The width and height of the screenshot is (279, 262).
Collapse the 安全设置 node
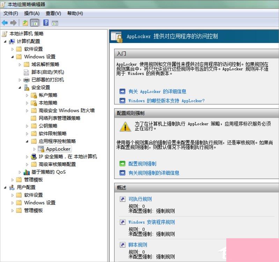20,88
